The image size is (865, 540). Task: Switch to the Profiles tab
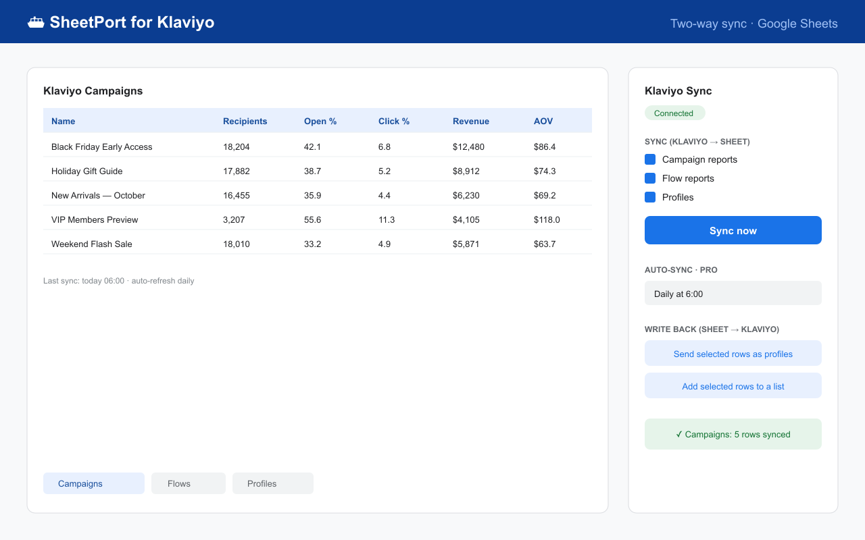tap(273, 483)
